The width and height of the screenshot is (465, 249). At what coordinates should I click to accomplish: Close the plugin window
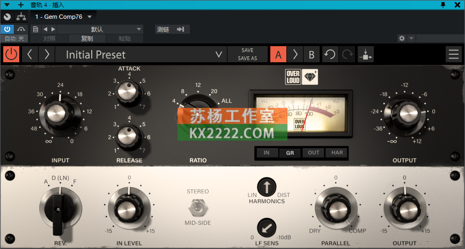tap(457, 5)
